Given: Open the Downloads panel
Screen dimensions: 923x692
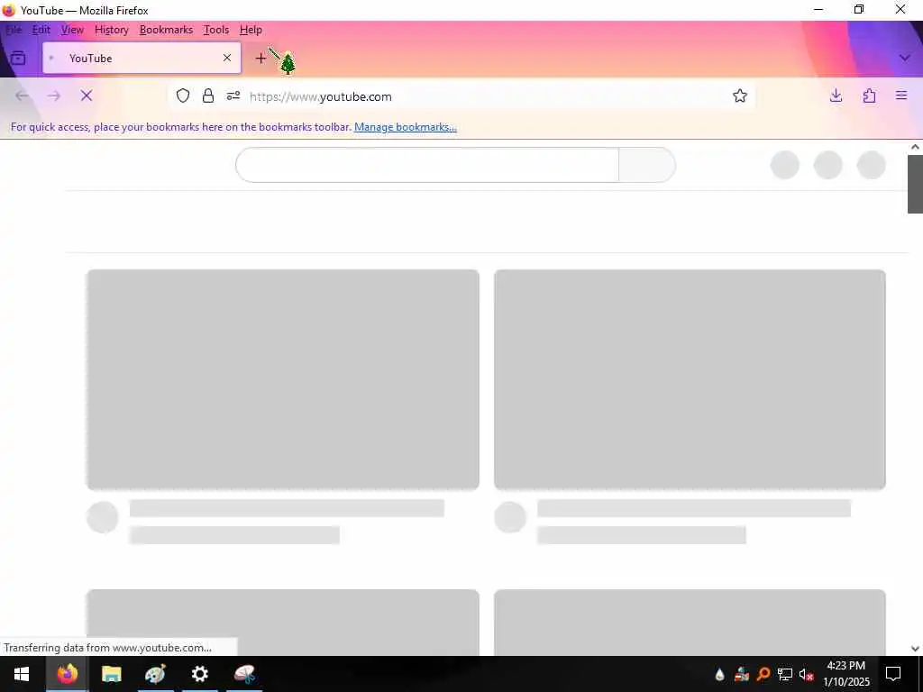Looking at the screenshot, I should pos(836,96).
